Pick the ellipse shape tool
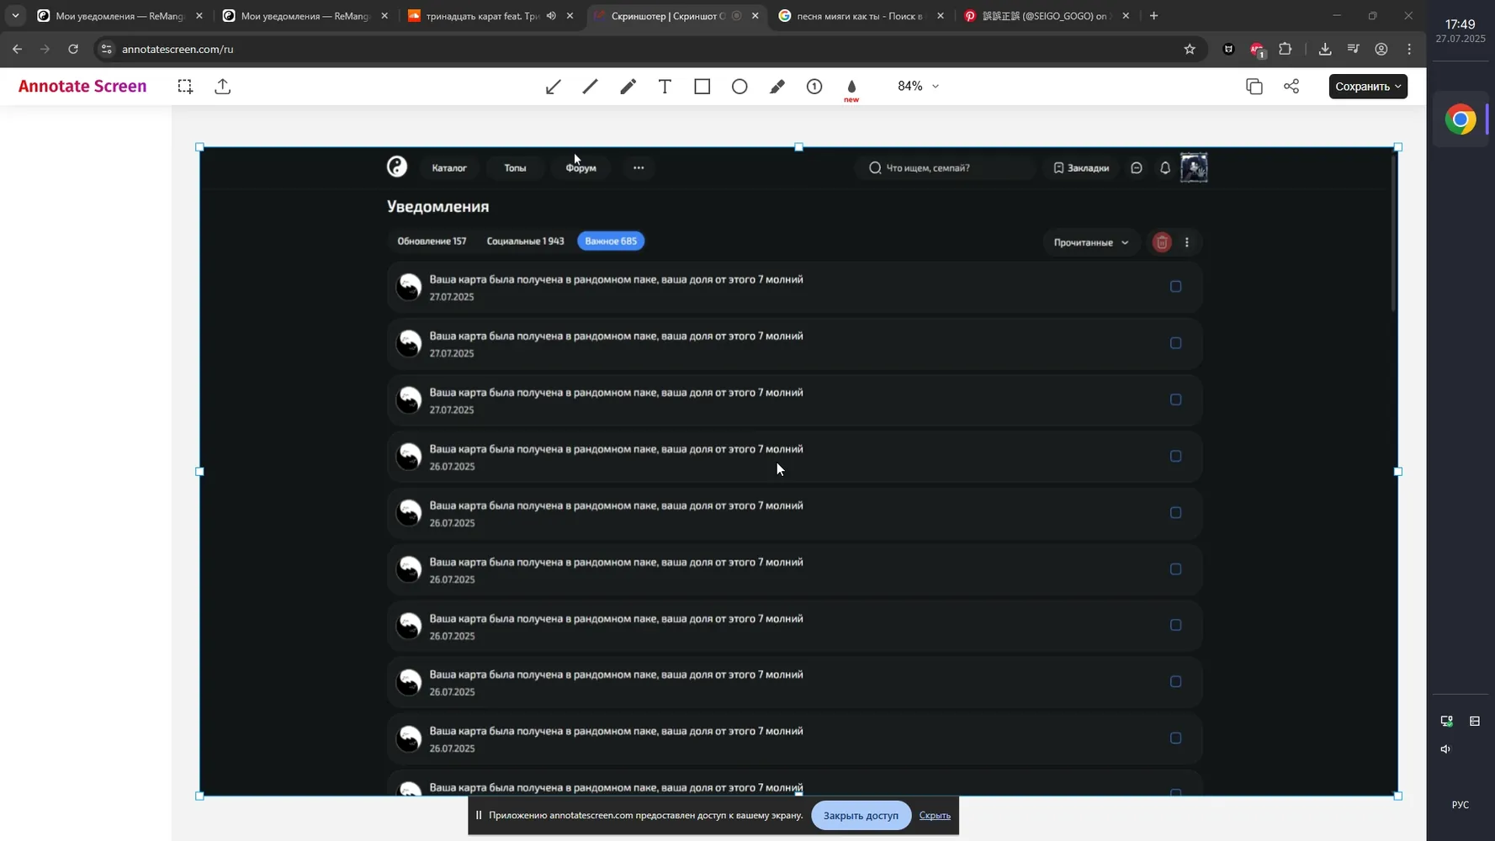The height and width of the screenshot is (841, 1495). point(740,87)
